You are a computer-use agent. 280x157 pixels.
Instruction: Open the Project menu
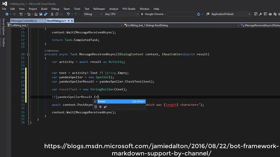[33, 9]
